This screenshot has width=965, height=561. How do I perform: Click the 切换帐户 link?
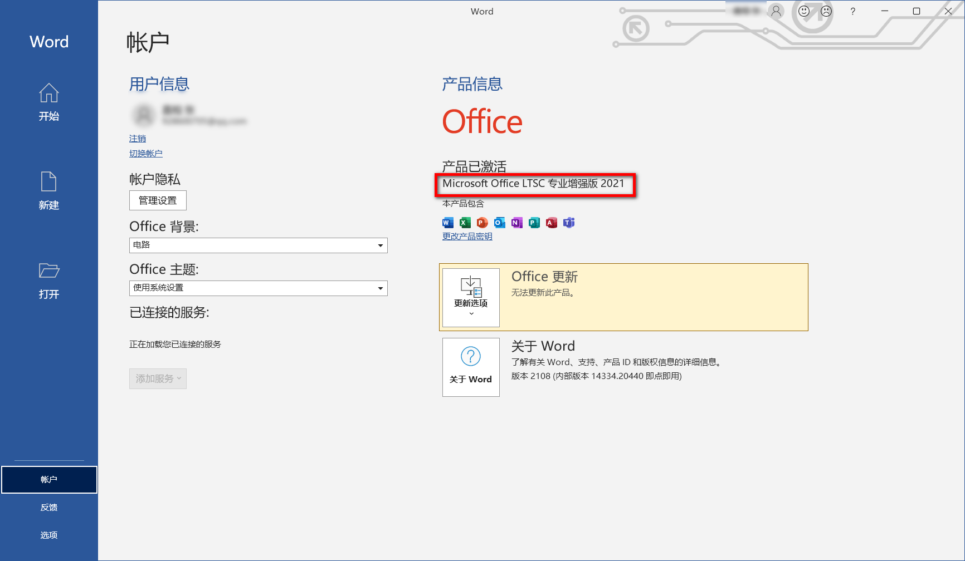click(145, 153)
